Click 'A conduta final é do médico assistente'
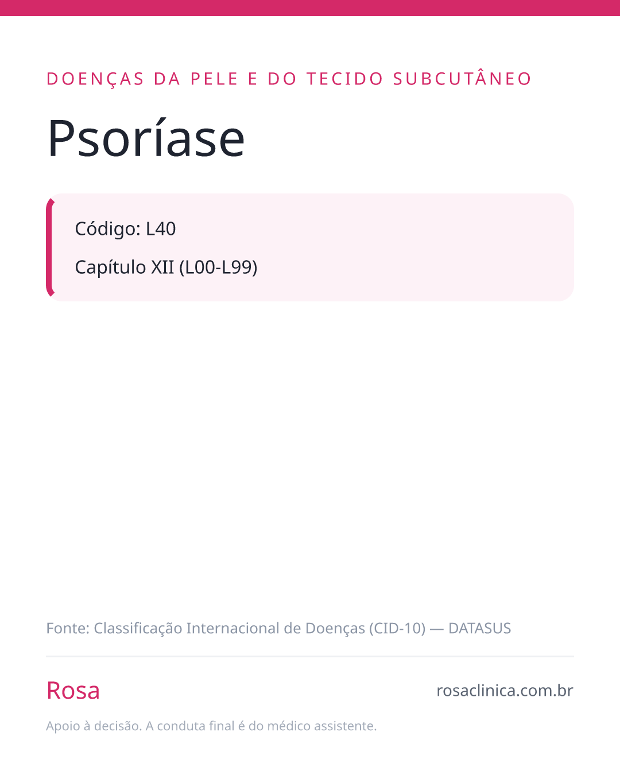 261,726
